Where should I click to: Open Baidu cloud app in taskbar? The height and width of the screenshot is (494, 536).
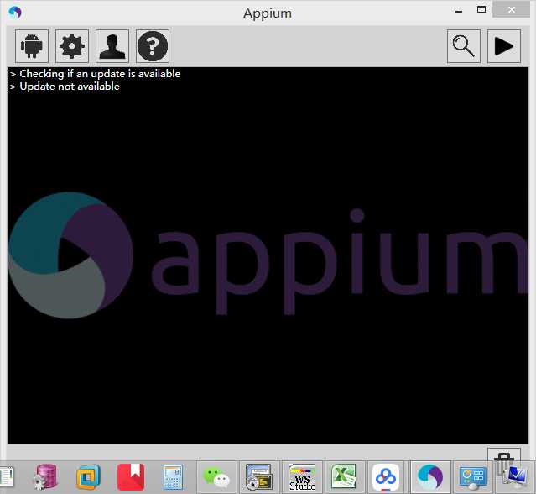click(x=386, y=477)
